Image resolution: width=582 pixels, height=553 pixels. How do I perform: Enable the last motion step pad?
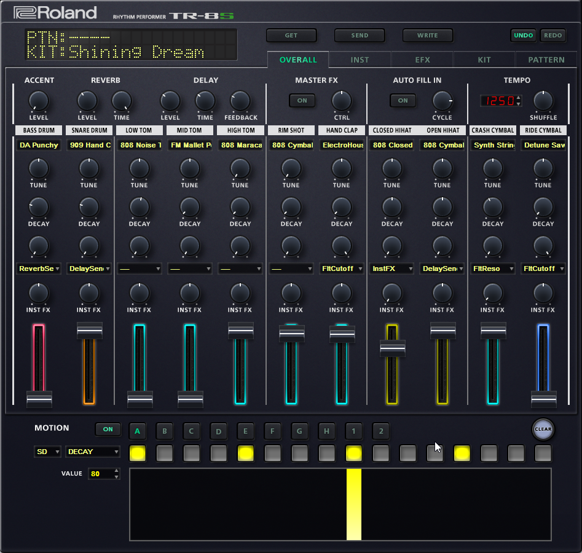[x=543, y=453]
